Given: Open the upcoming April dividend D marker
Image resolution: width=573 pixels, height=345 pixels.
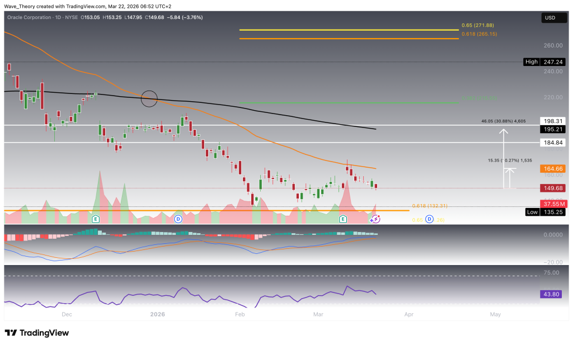Looking at the screenshot, I should (429, 219).
